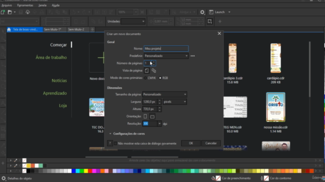325x182 pixels.
Task: Click the cloud upload icon in toolbar
Action: tap(27, 12)
